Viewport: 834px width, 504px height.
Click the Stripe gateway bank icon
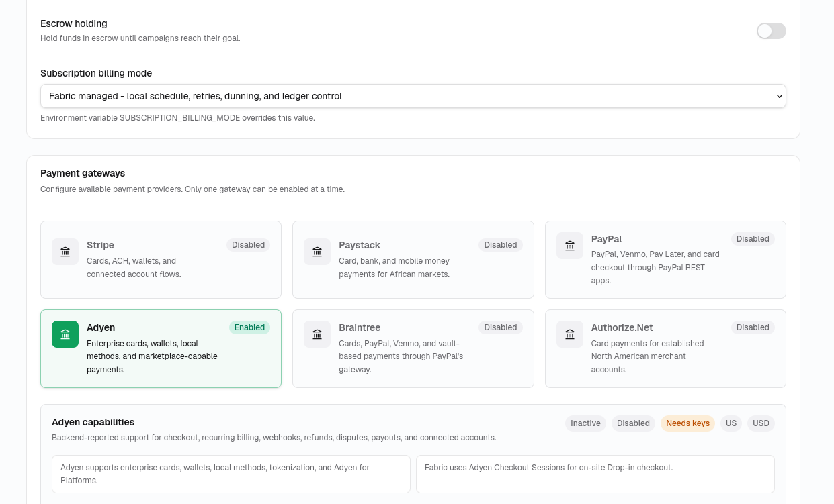click(x=65, y=252)
